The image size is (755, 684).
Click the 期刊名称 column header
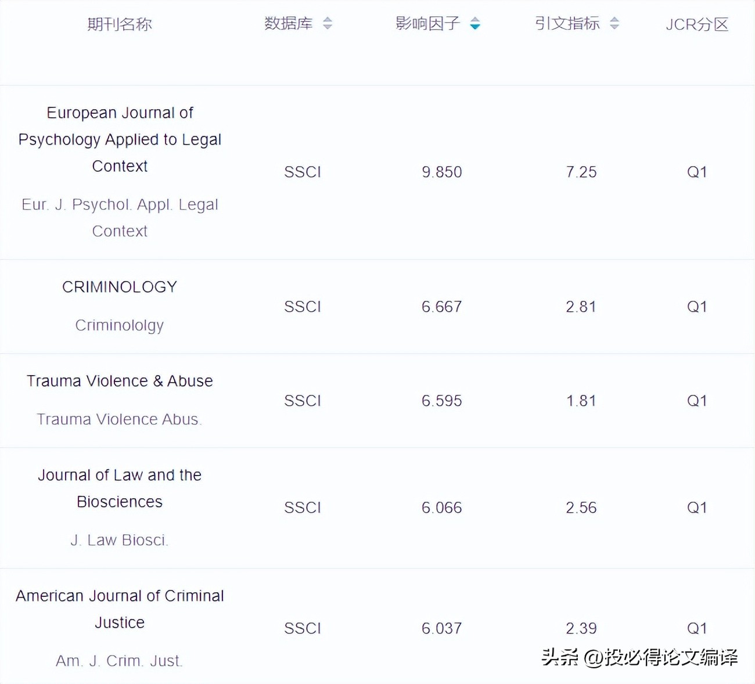pyautogui.click(x=120, y=24)
